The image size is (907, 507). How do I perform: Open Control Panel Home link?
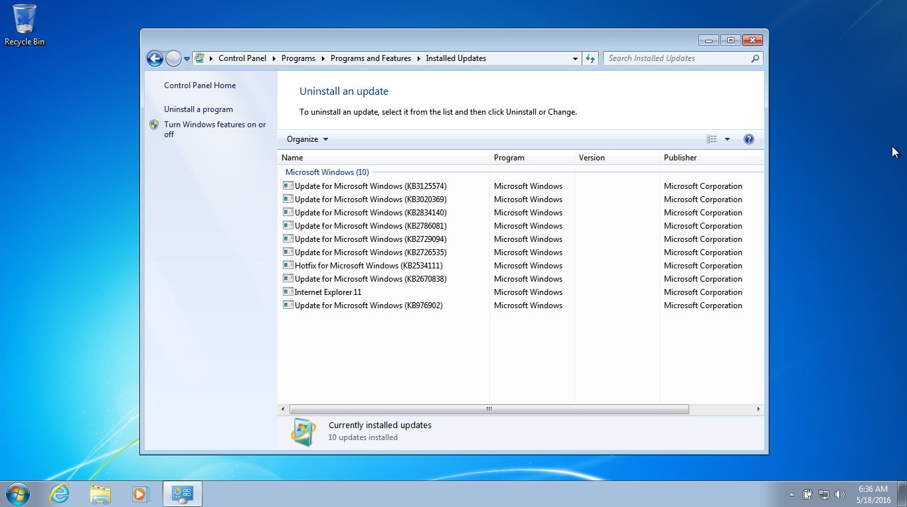[x=200, y=85]
